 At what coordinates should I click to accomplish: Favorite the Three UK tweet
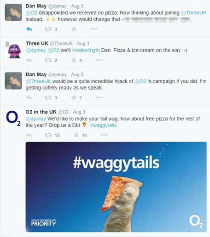pos(74,60)
